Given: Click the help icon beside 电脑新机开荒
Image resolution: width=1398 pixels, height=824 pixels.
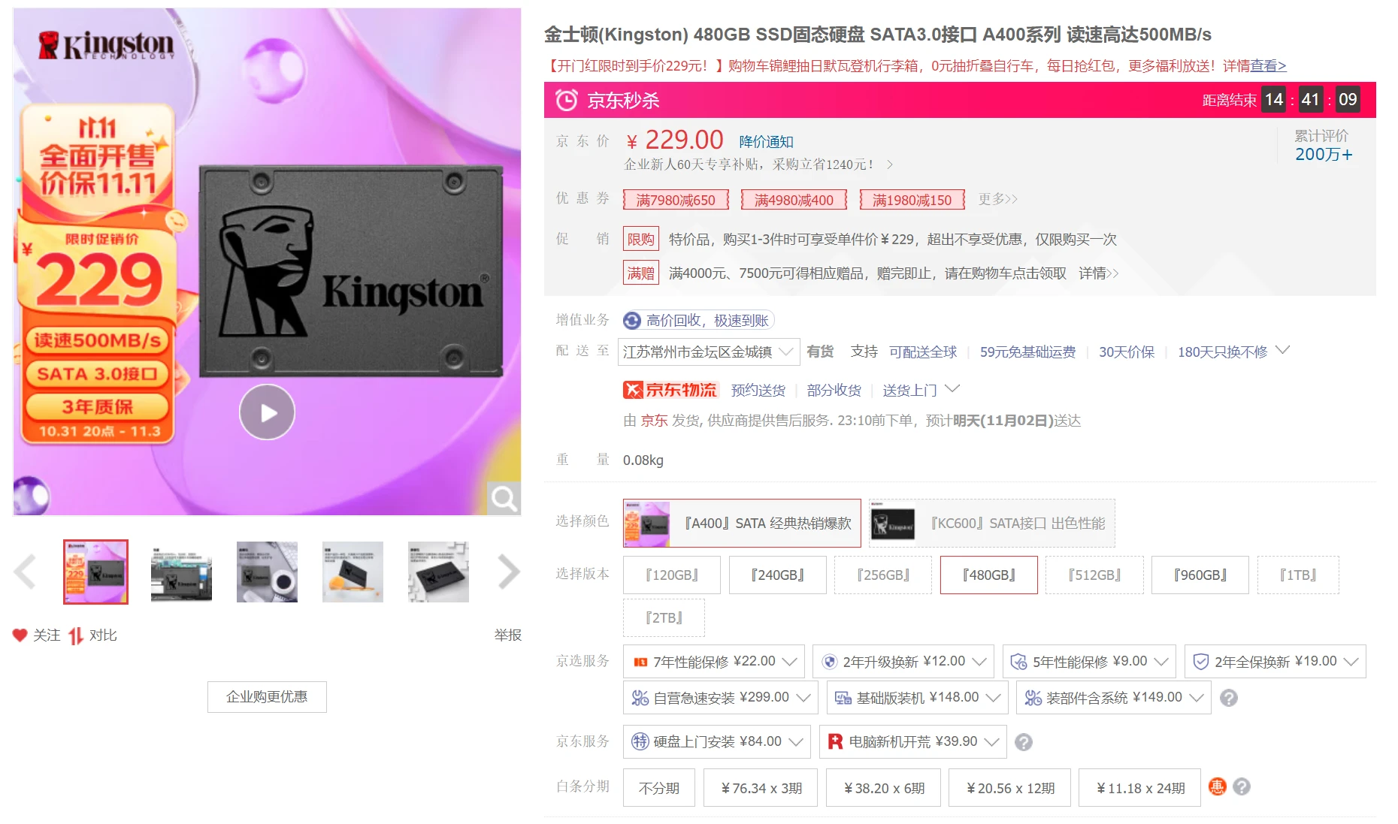Looking at the screenshot, I should coord(1024,742).
